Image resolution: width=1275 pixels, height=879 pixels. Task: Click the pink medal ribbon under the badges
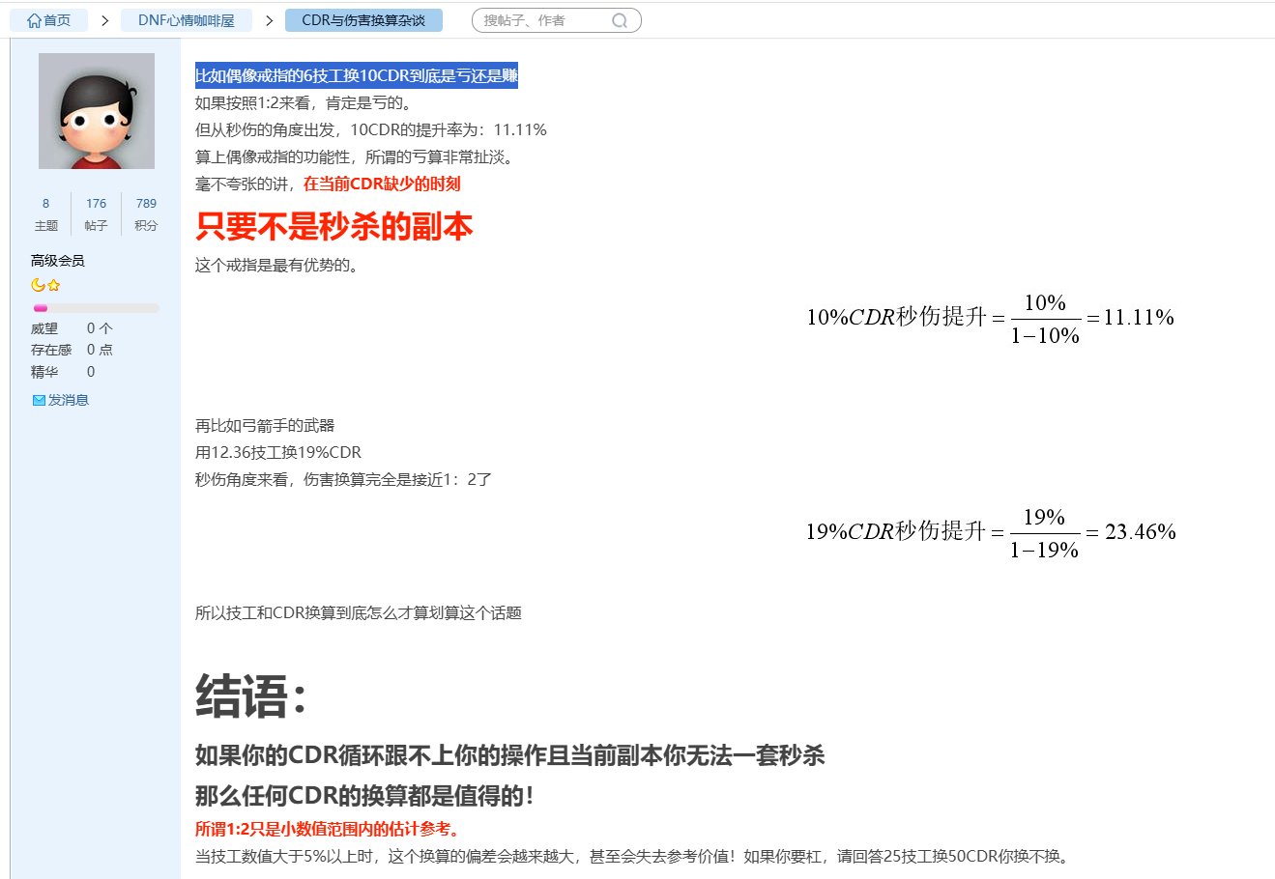tap(41, 307)
